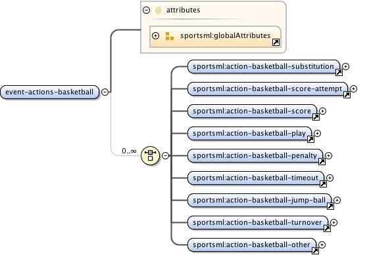Click the attributes @ symbol icon

[x=158, y=10]
